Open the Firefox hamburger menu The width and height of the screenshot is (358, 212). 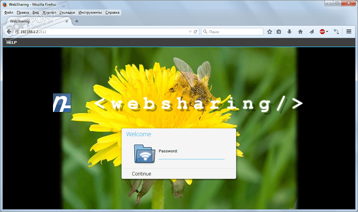pos(349,32)
